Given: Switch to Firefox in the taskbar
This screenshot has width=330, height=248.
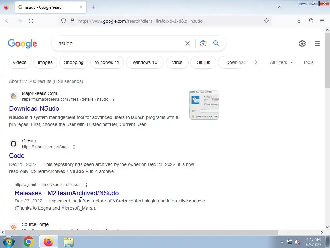Looking at the screenshot, I should click(49, 242).
